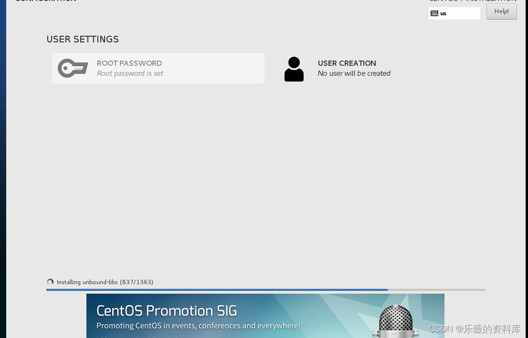Click the root password key icon
Viewport: 528px width, 338px height.
coord(73,68)
